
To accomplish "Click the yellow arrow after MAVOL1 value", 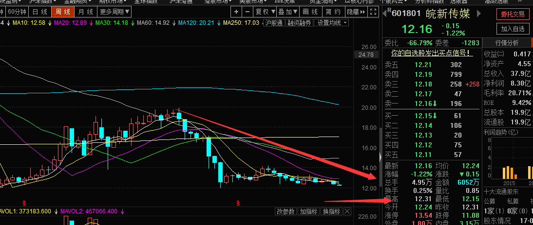I will 56,211.
